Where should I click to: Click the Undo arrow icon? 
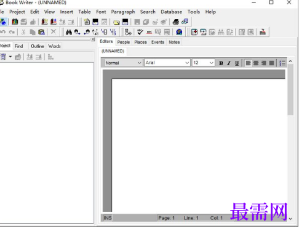point(3,32)
